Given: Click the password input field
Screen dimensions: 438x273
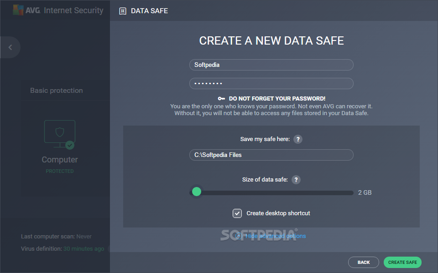Looking at the screenshot, I should pos(271,84).
